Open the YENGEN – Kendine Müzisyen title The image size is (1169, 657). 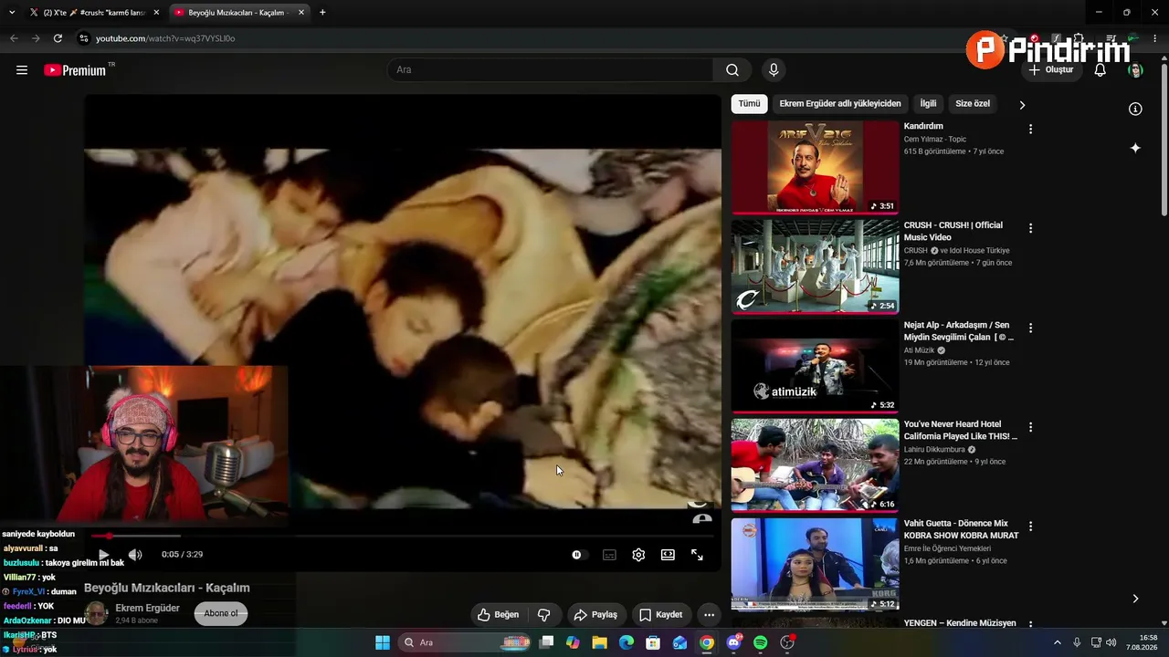pyautogui.click(x=960, y=623)
